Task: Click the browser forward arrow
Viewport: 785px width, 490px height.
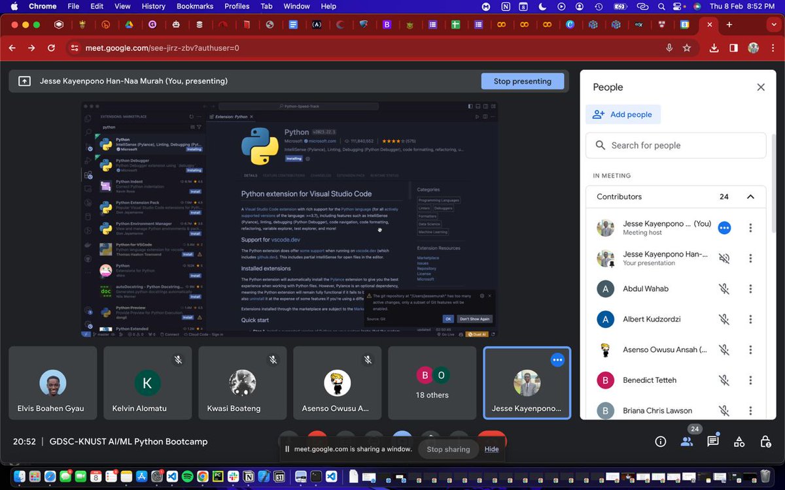Action: click(x=31, y=48)
